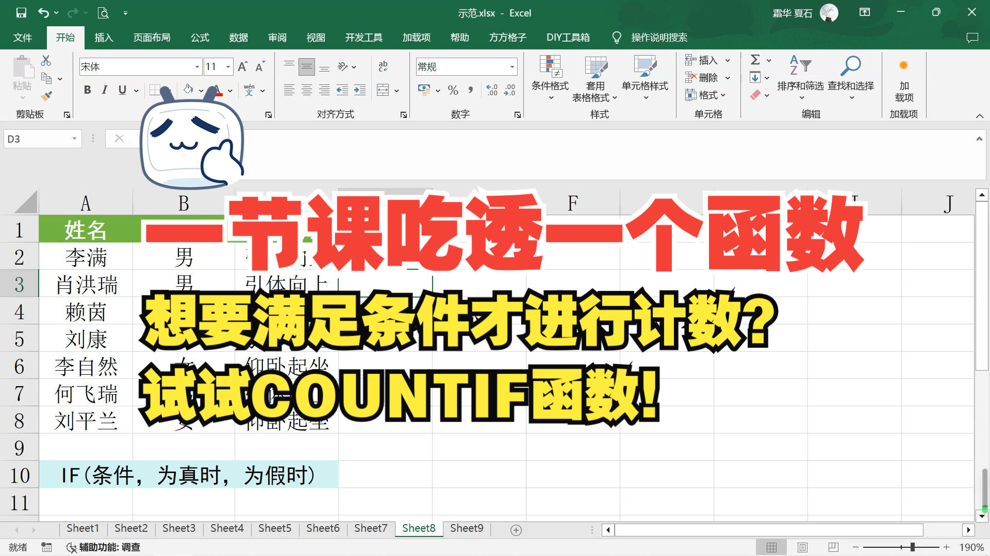
Task: Open the number format dropdown (常规)
Action: (511, 67)
